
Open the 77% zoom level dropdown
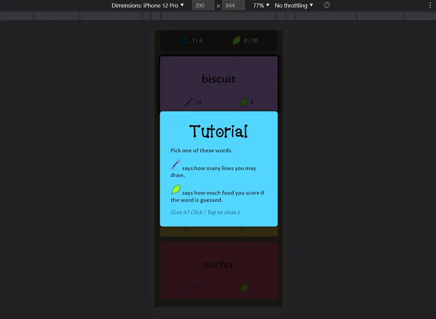tap(261, 5)
